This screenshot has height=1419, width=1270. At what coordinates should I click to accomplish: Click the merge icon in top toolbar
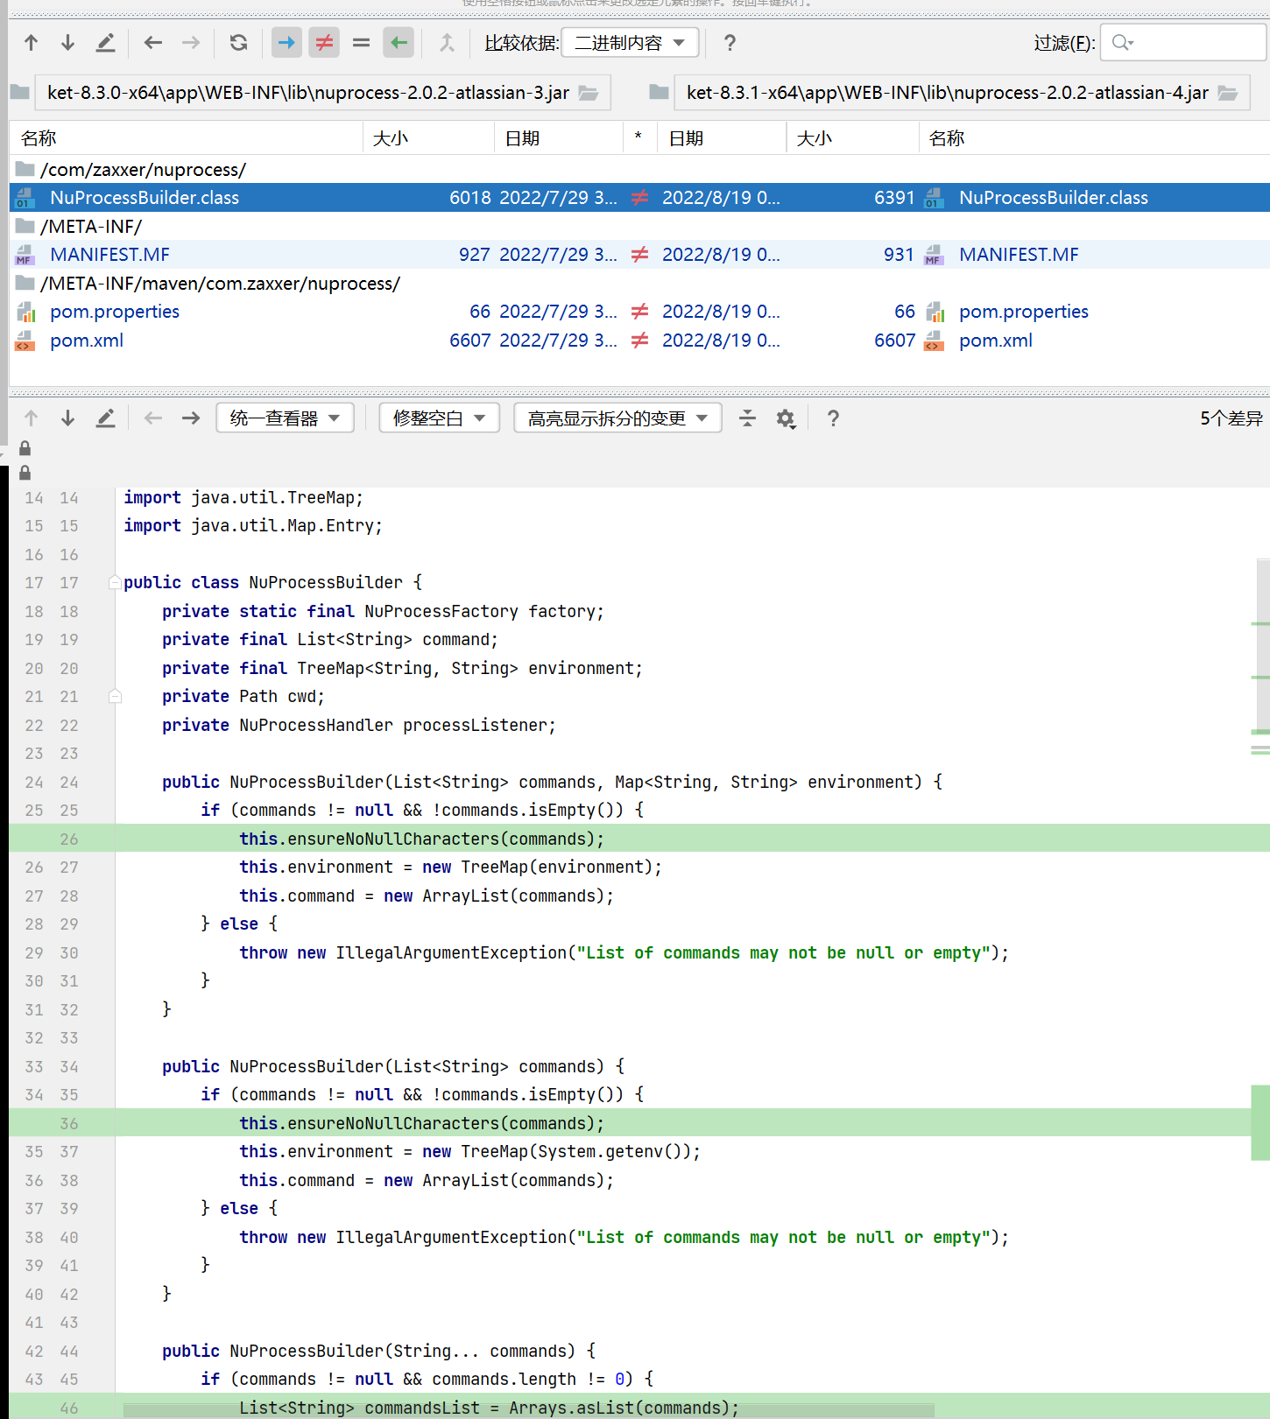point(447,43)
